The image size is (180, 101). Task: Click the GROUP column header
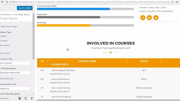pos(144,61)
